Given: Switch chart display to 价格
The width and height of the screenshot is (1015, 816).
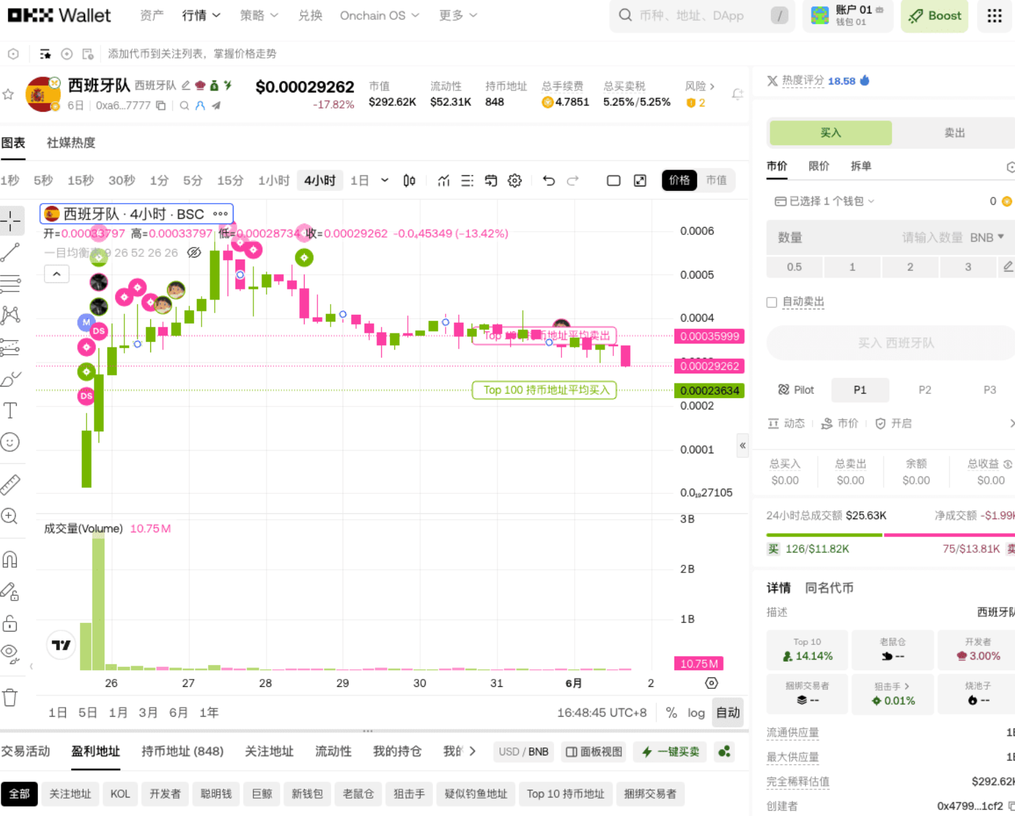Looking at the screenshot, I should [679, 180].
